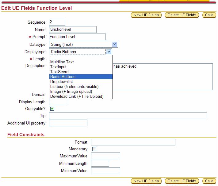Select the TextSecret option
This screenshot has height=186, width=218.
(60, 72)
